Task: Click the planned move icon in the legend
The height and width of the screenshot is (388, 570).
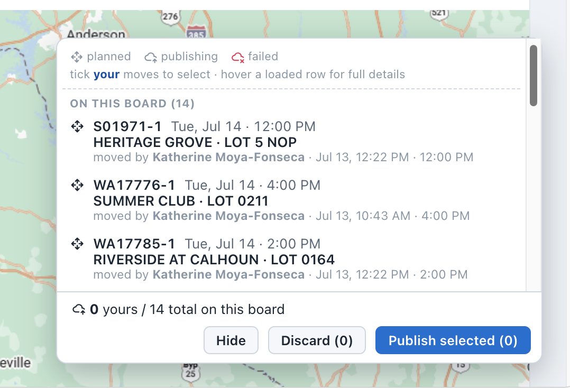Action: (77, 57)
